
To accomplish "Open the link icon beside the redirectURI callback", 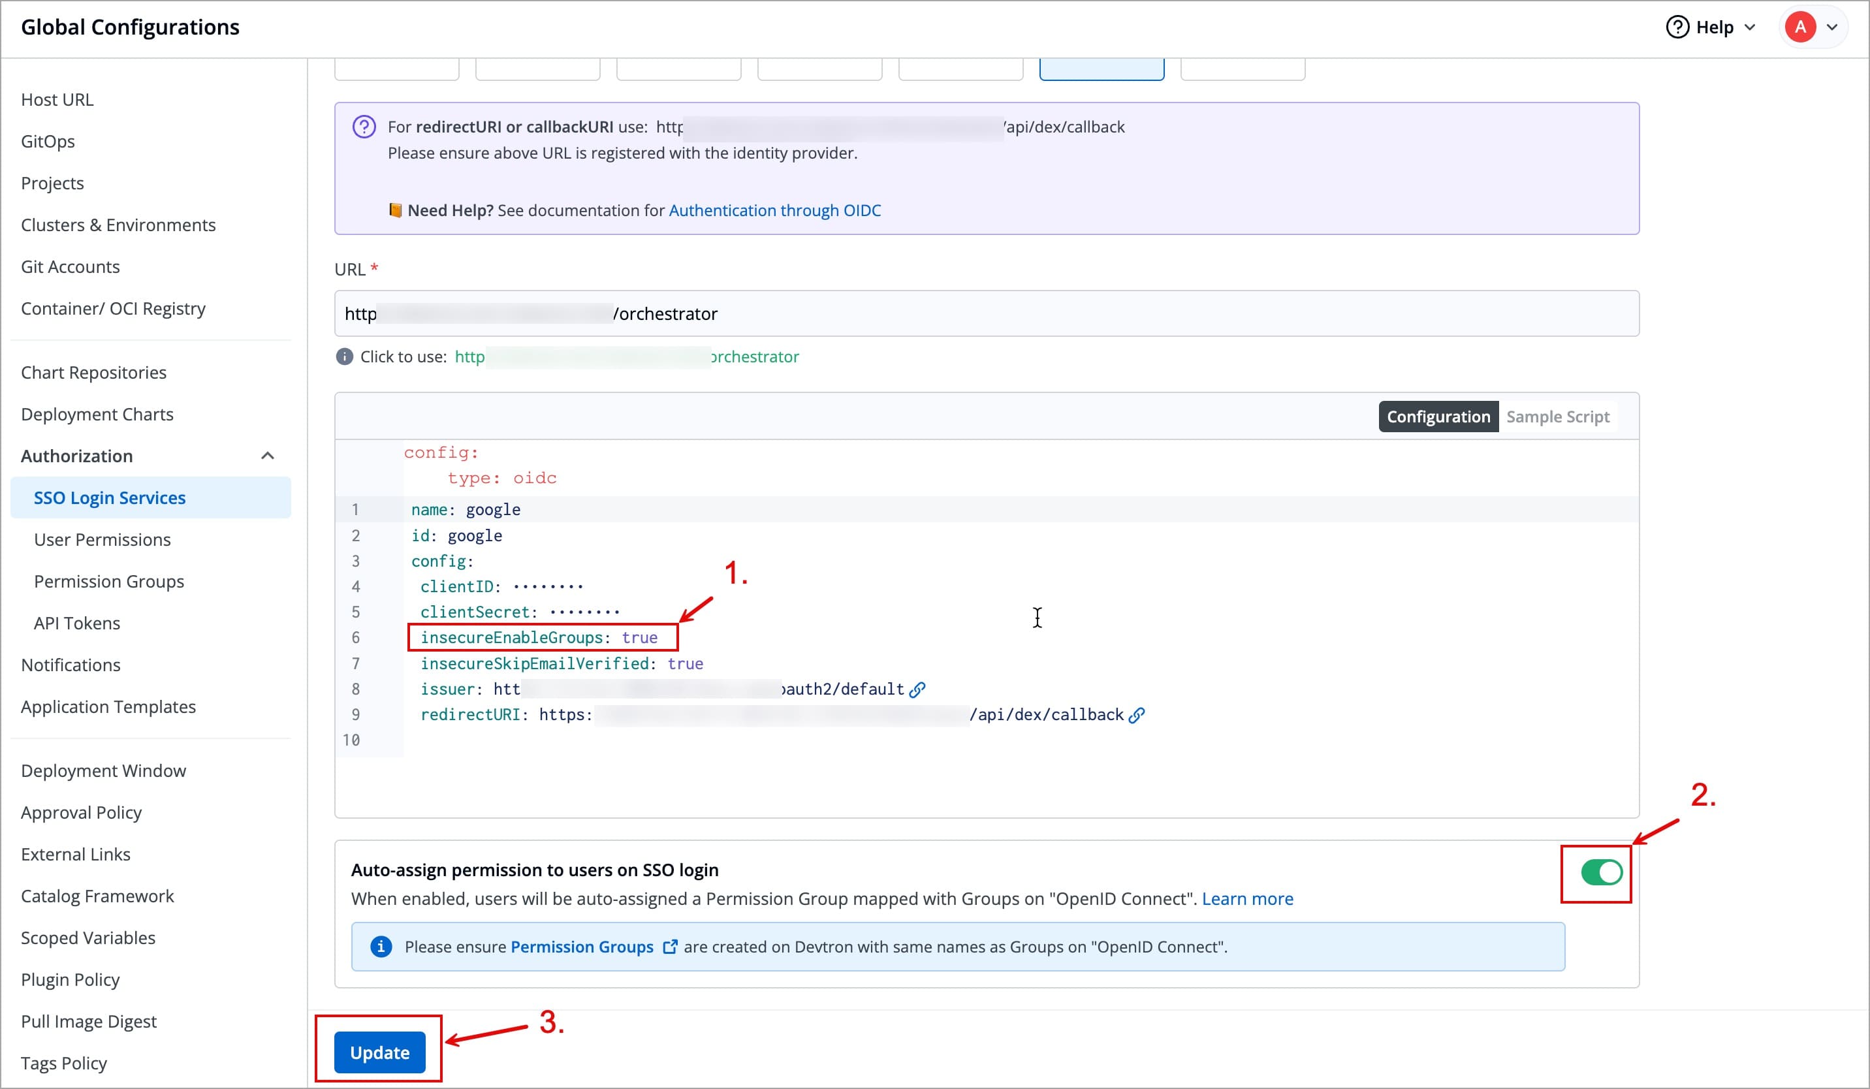I will tap(1137, 714).
